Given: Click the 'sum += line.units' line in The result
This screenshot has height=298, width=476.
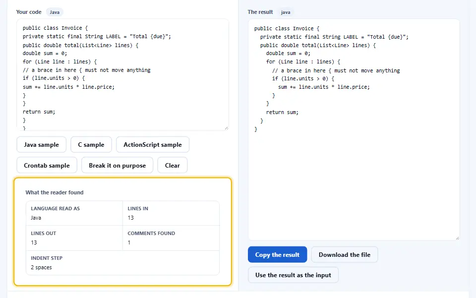Looking at the screenshot, I should pyautogui.click(x=324, y=87).
